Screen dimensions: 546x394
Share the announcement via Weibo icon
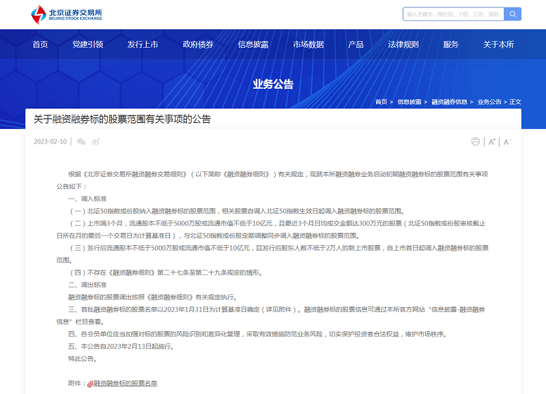click(x=96, y=141)
